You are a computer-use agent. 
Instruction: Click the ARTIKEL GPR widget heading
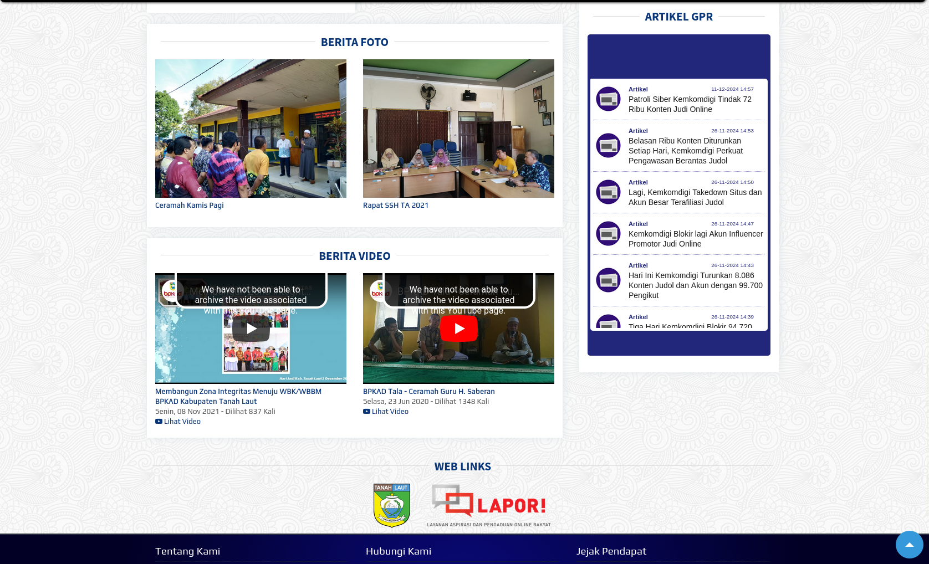click(679, 17)
